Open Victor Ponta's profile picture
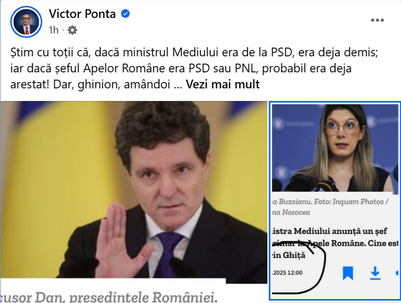 pos(26,22)
